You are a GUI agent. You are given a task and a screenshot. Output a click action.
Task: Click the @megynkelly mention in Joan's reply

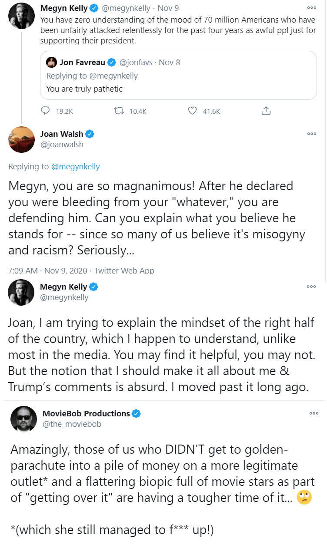coord(76,167)
